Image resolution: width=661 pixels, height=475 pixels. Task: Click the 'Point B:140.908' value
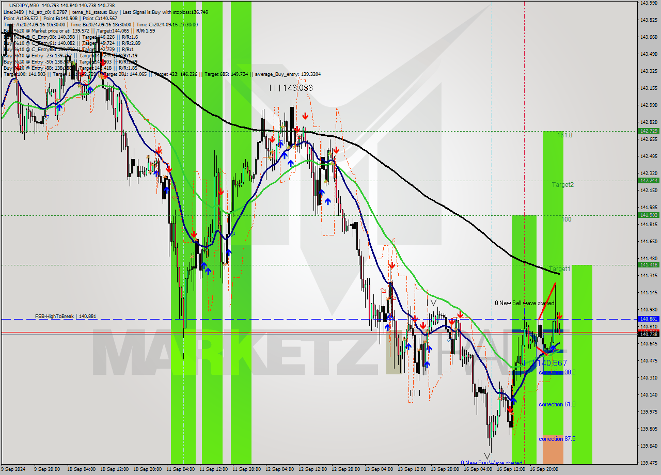[59, 18]
